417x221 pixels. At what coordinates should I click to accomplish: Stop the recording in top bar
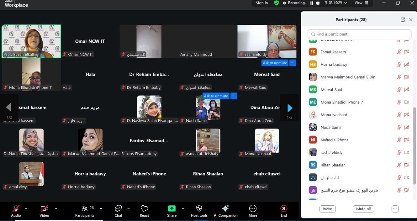[x=318, y=3]
